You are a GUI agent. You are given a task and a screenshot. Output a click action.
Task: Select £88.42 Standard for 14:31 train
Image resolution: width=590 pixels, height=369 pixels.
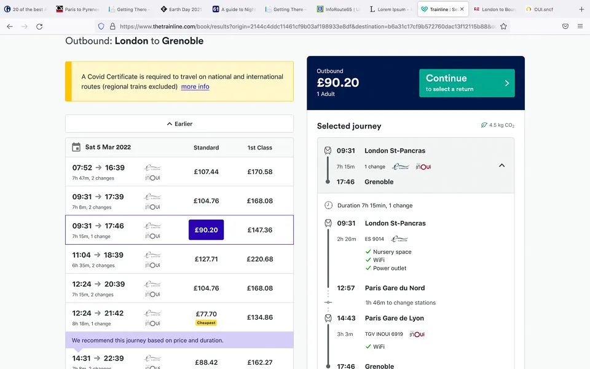click(x=206, y=362)
